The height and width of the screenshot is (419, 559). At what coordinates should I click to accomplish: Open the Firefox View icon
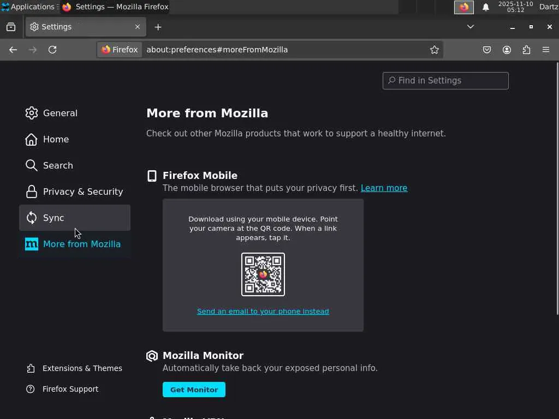point(11,27)
